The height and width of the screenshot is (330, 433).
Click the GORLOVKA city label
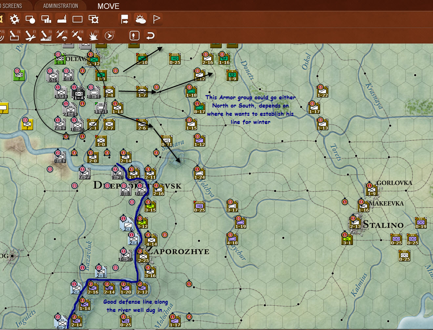394,183
